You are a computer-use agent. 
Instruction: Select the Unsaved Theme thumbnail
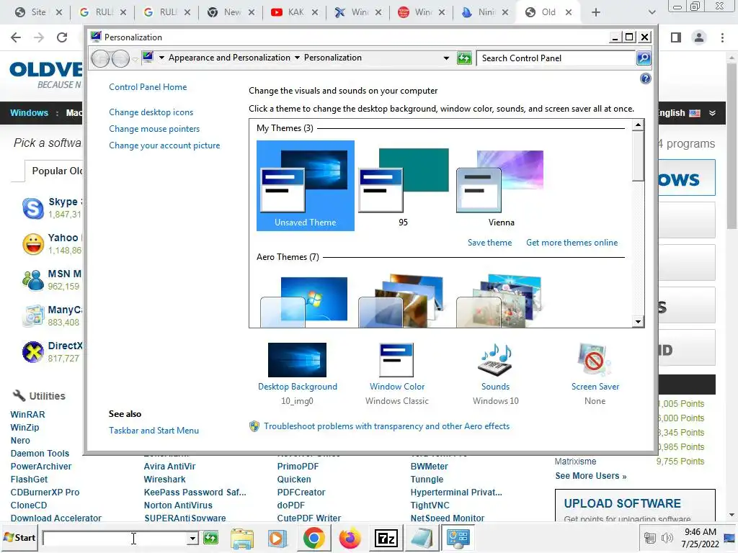306,186
